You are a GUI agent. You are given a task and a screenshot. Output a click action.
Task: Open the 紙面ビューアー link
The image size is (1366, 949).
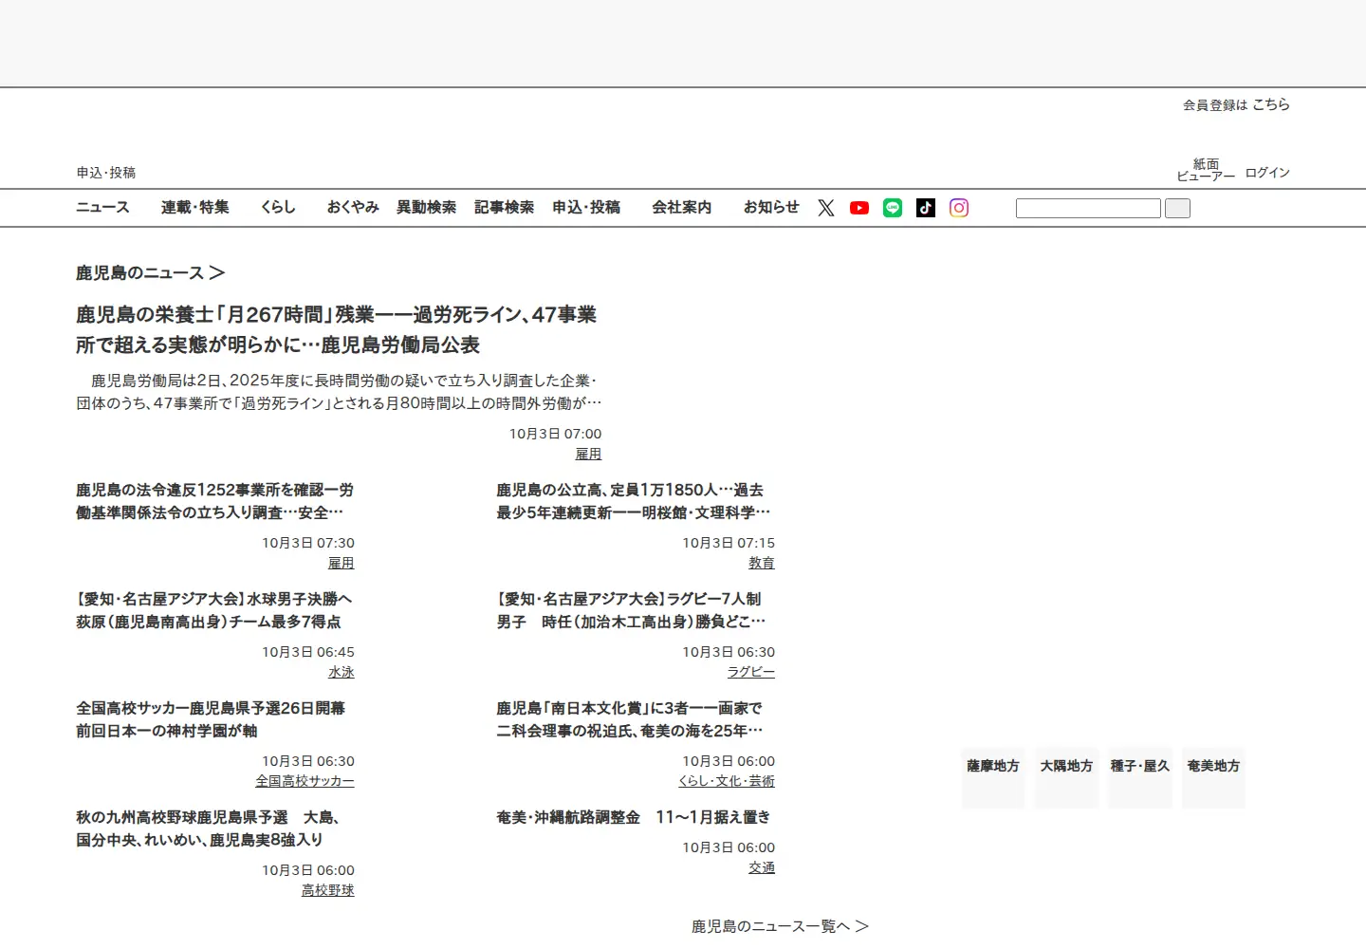(x=1206, y=170)
